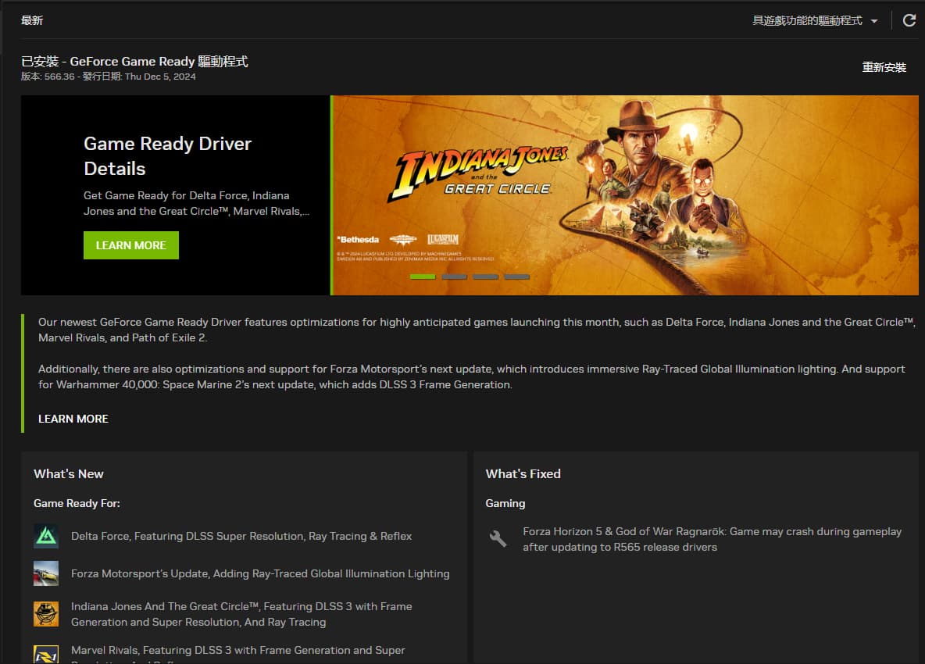925x664 pixels.
Task: Click the refresh icon at top right
Action: [909, 21]
